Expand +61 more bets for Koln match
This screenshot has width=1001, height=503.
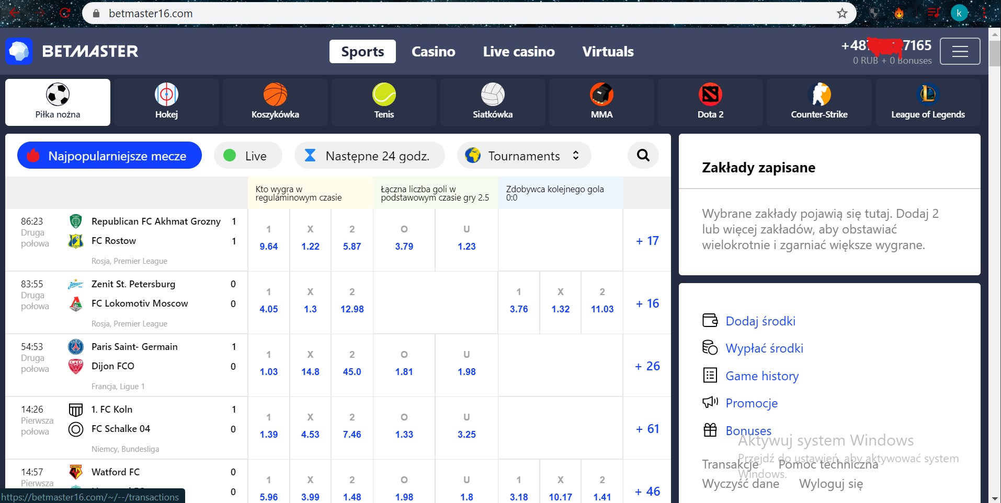pyautogui.click(x=647, y=429)
